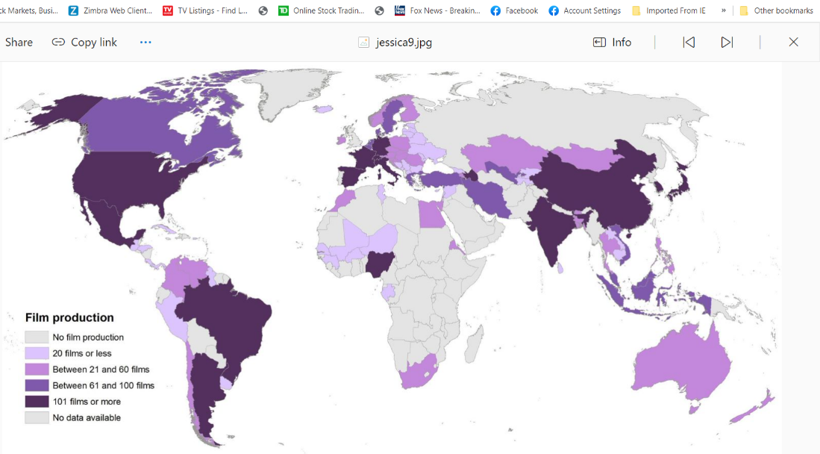Viewport: 820px width, 454px height.
Task: Open the Online Stock Trading bookmark
Action: click(x=321, y=10)
